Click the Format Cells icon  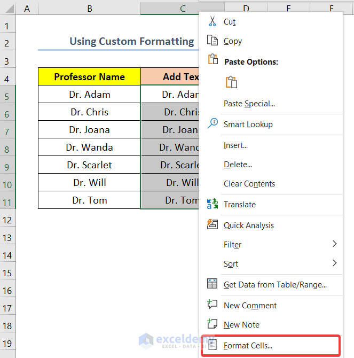(213, 345)
